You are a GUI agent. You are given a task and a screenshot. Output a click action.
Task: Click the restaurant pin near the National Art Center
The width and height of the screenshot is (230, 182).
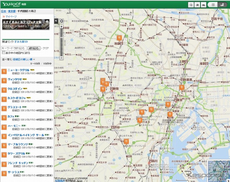coord(142,112)
